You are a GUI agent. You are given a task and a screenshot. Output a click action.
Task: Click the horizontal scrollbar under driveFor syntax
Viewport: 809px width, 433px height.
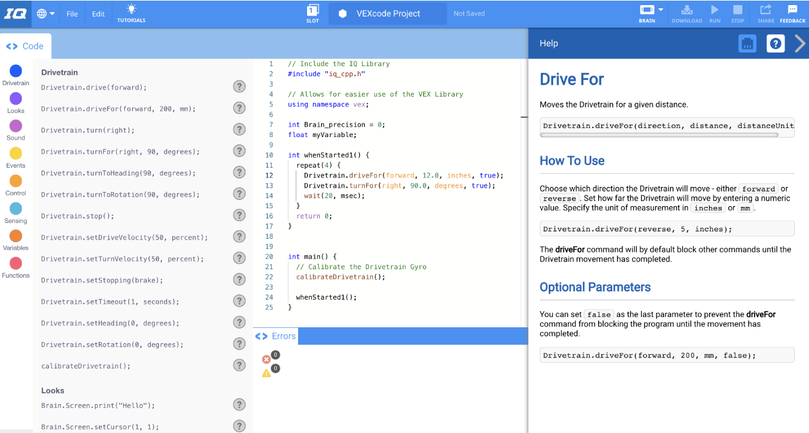click(x=660, y=135)
